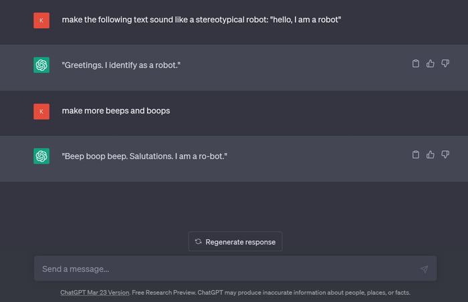Click the "Beep boop beep. Salutations" reply text

click(144, 156)
